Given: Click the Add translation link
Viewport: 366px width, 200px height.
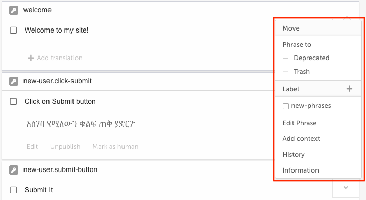Looking at the screenshot, I should tap(60, 58).
